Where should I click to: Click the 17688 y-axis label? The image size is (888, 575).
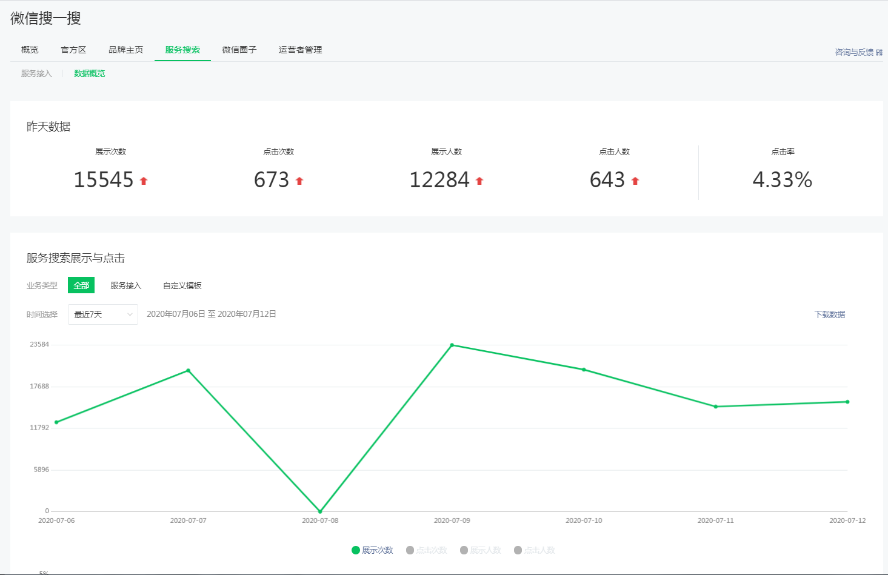(x=39, y=386)
